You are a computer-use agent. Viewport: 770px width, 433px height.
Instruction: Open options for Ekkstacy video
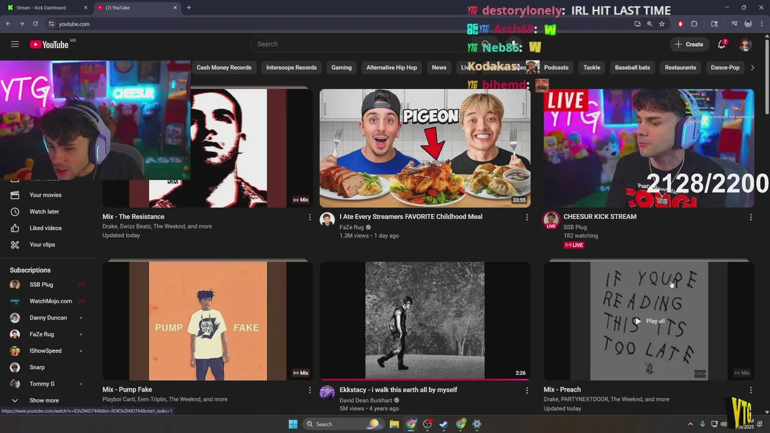[x=527, y=390]
